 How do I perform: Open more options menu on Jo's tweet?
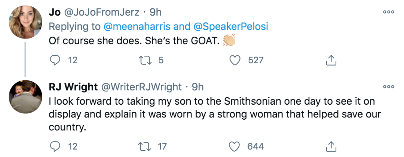coord(389,12)
